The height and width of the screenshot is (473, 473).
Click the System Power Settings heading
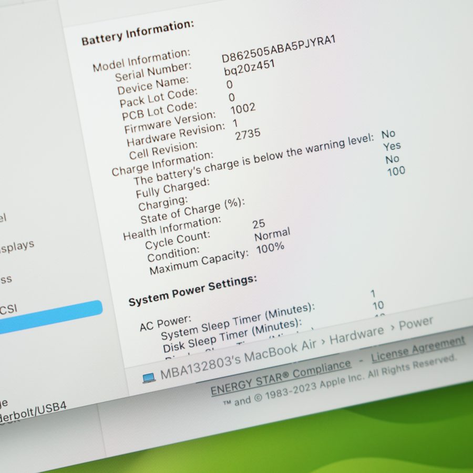tap(193, 290)
